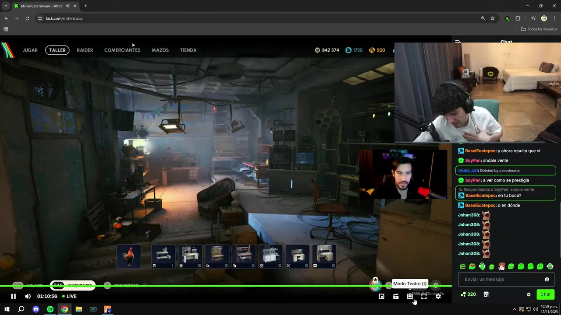This screenshot has width=561, height=315.
Task: Expand hidden system tray icons chevron
Action: (x=515, y=309)
